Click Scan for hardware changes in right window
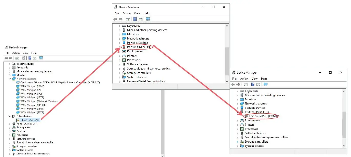 (x=265, y=84)
